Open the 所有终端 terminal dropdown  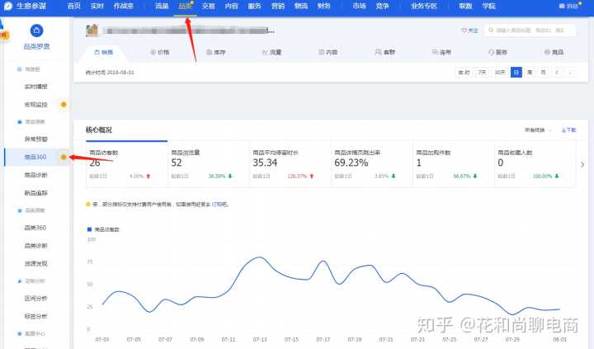coord(536,130)
